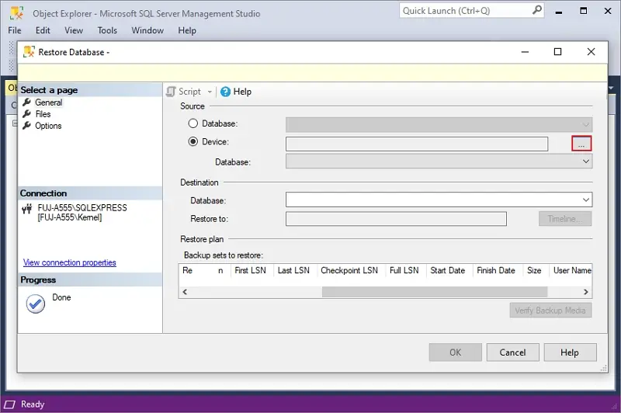The image size is (621, 413).
Task: Open the View menu
Action: coord(74,30)
